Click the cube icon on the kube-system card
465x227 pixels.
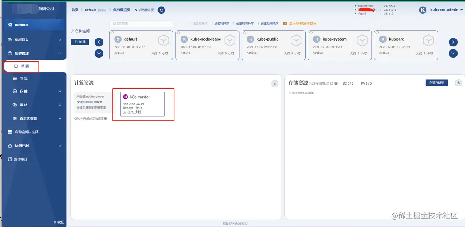point(362,41)
